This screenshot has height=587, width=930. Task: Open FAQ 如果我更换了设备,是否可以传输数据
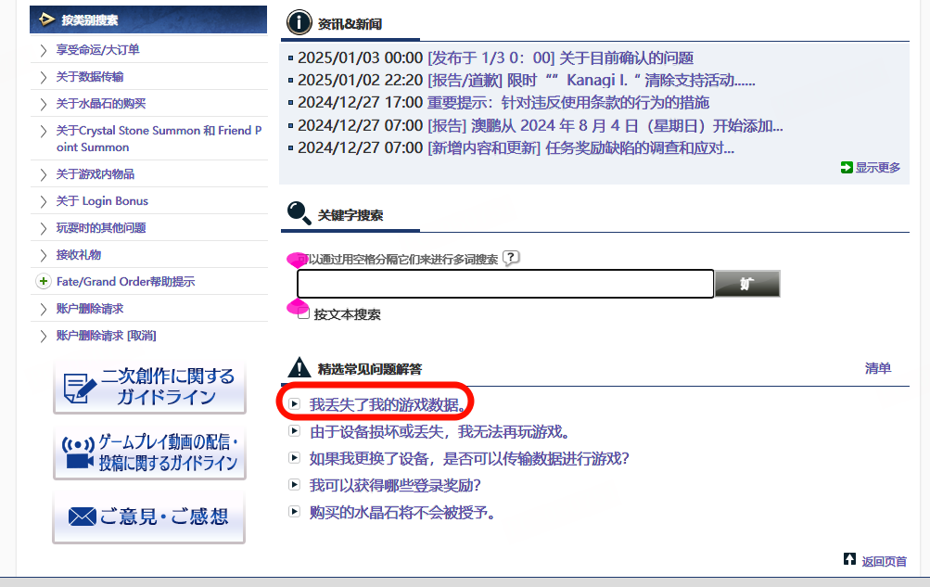[x=469, y=458]
